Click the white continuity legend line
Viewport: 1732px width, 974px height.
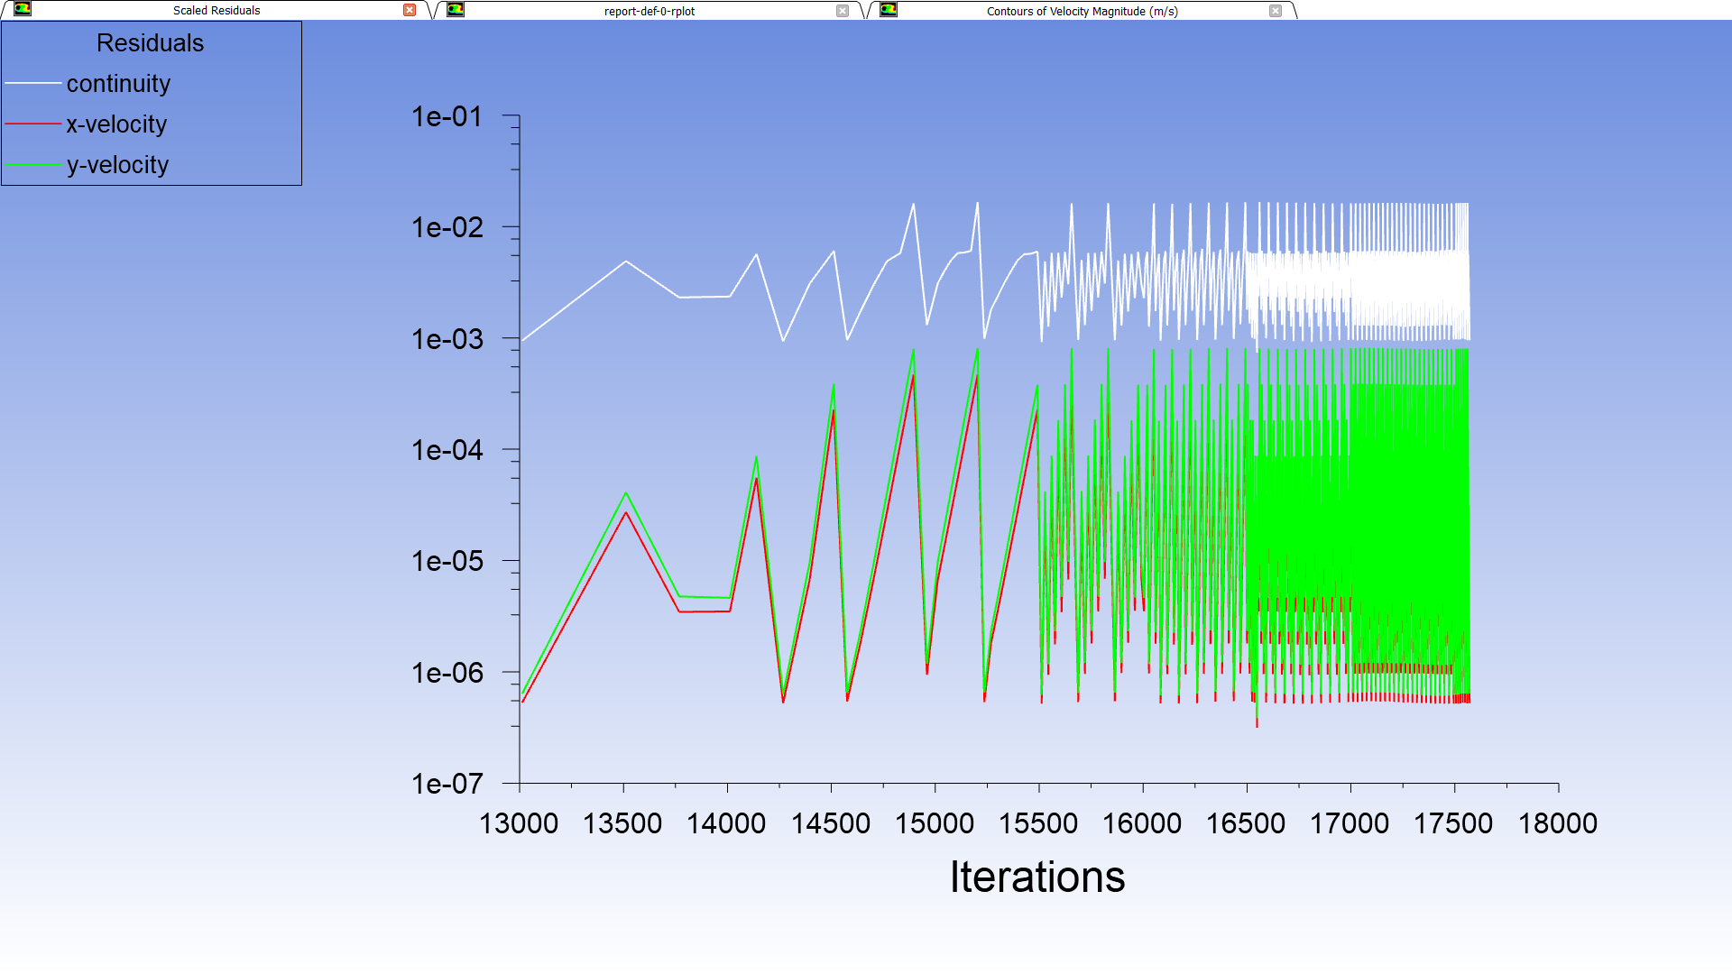tap(33, 83)
